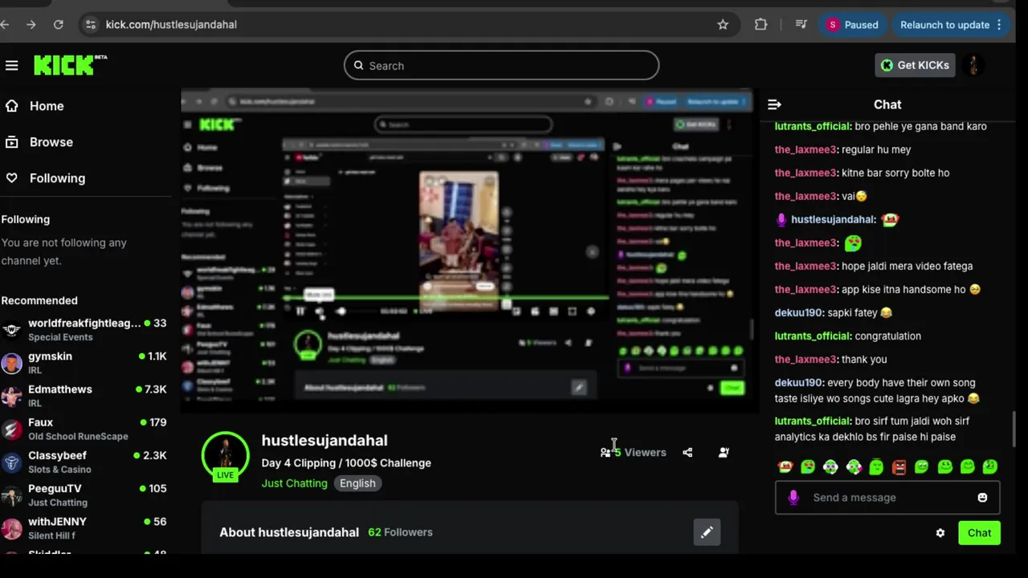1028x578 pixels.
Task: Reload the browser page
Action: tap(58, 25)
